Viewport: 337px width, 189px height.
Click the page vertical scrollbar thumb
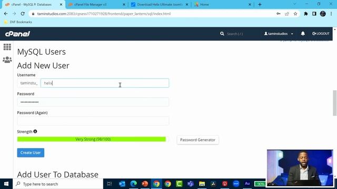[x=335, y=103]
